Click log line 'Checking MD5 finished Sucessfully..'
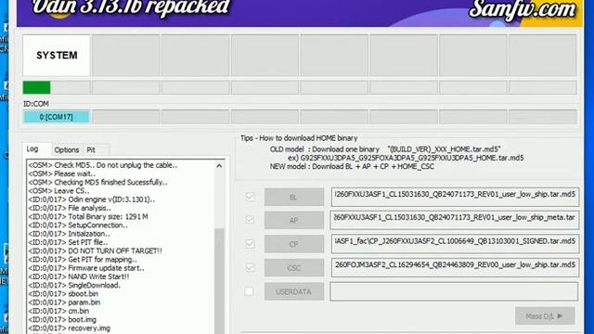 (97, 182)
